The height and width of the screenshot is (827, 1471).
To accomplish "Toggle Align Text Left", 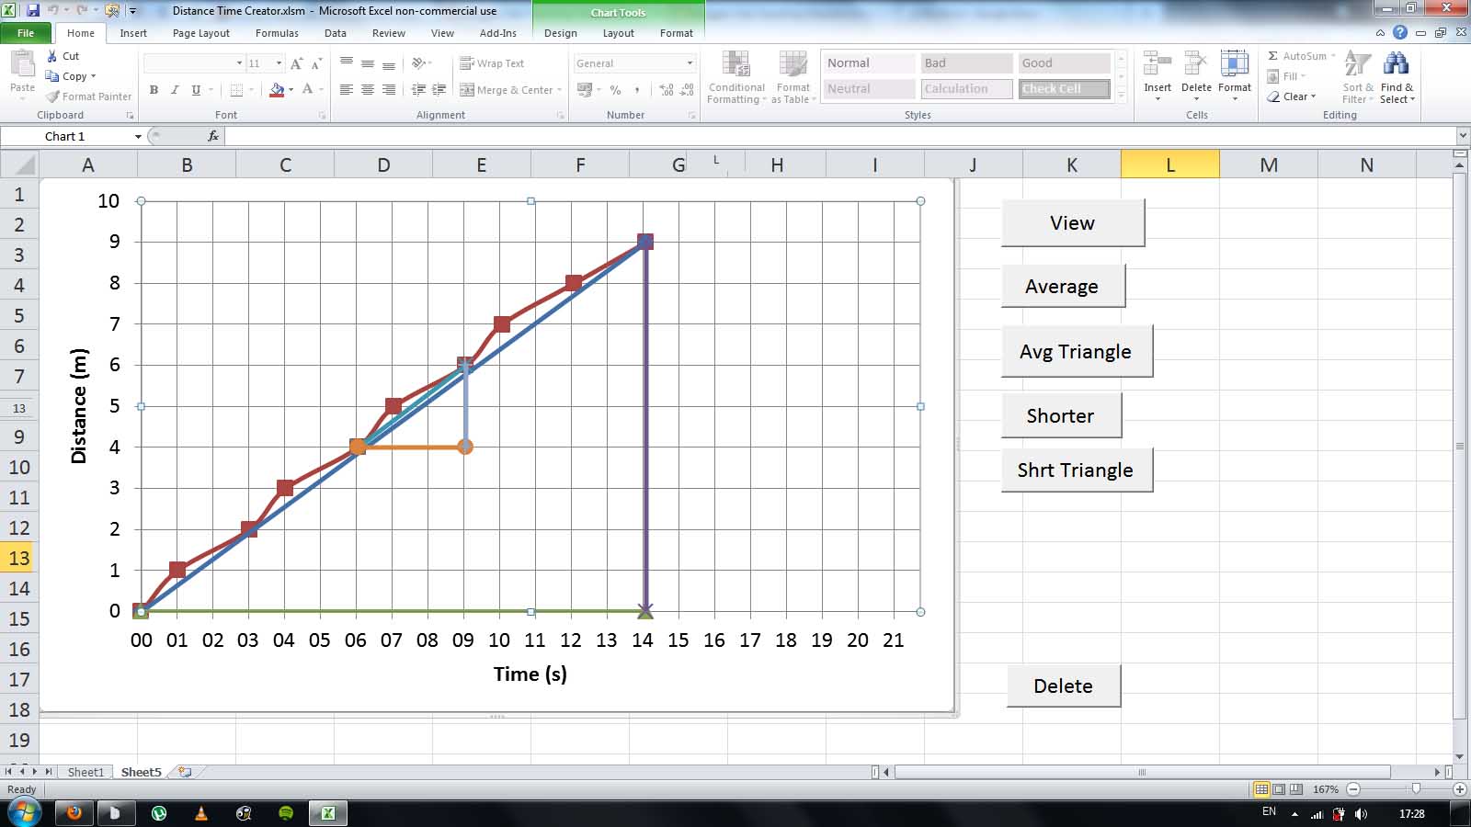I will [x=346, y=89].
